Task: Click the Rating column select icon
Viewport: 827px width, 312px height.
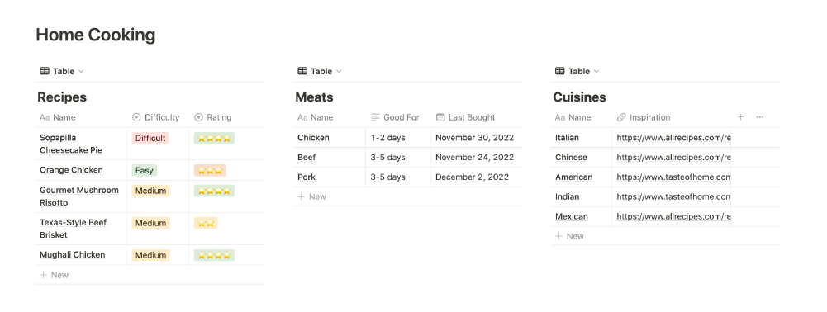Action: (x=198, y=117)
